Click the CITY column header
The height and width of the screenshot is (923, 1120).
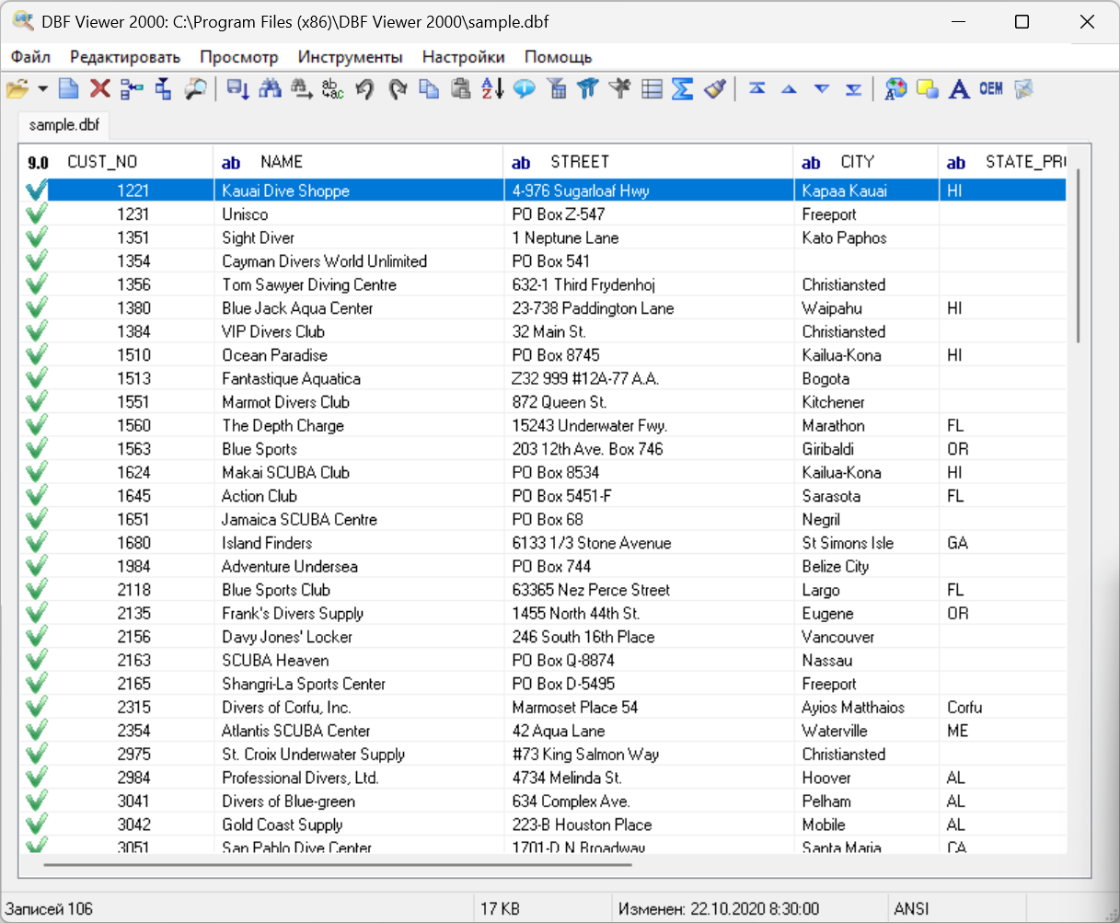click(x=857, y=162)
